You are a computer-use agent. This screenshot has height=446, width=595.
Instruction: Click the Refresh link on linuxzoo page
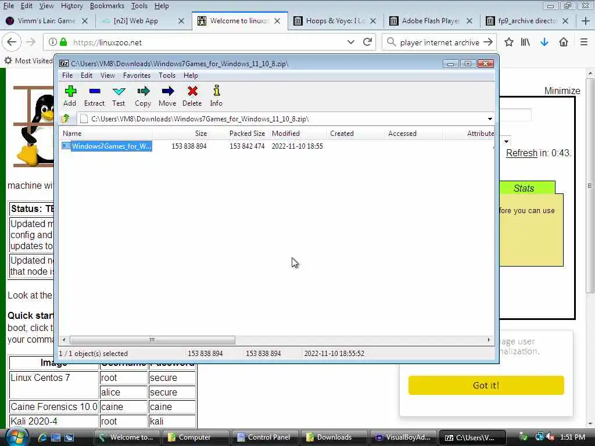[522, 153]
